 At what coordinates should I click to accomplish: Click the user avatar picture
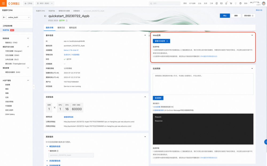pyautogui.click(x=264, y=3)
